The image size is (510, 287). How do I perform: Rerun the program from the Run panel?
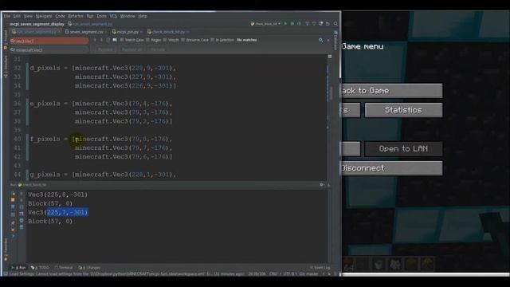(13, 194)
